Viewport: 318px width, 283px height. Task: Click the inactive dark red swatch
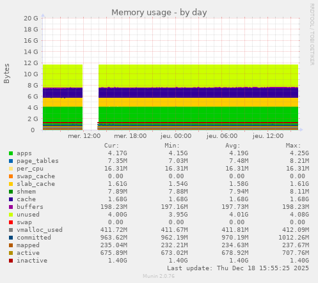coord(11,261)
